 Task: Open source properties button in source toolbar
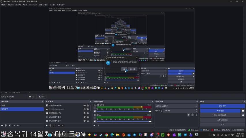tap(32, 97)
